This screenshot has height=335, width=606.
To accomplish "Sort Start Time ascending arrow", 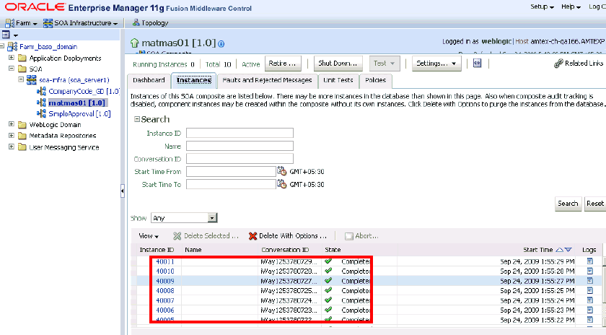I will tap(559, 250).
